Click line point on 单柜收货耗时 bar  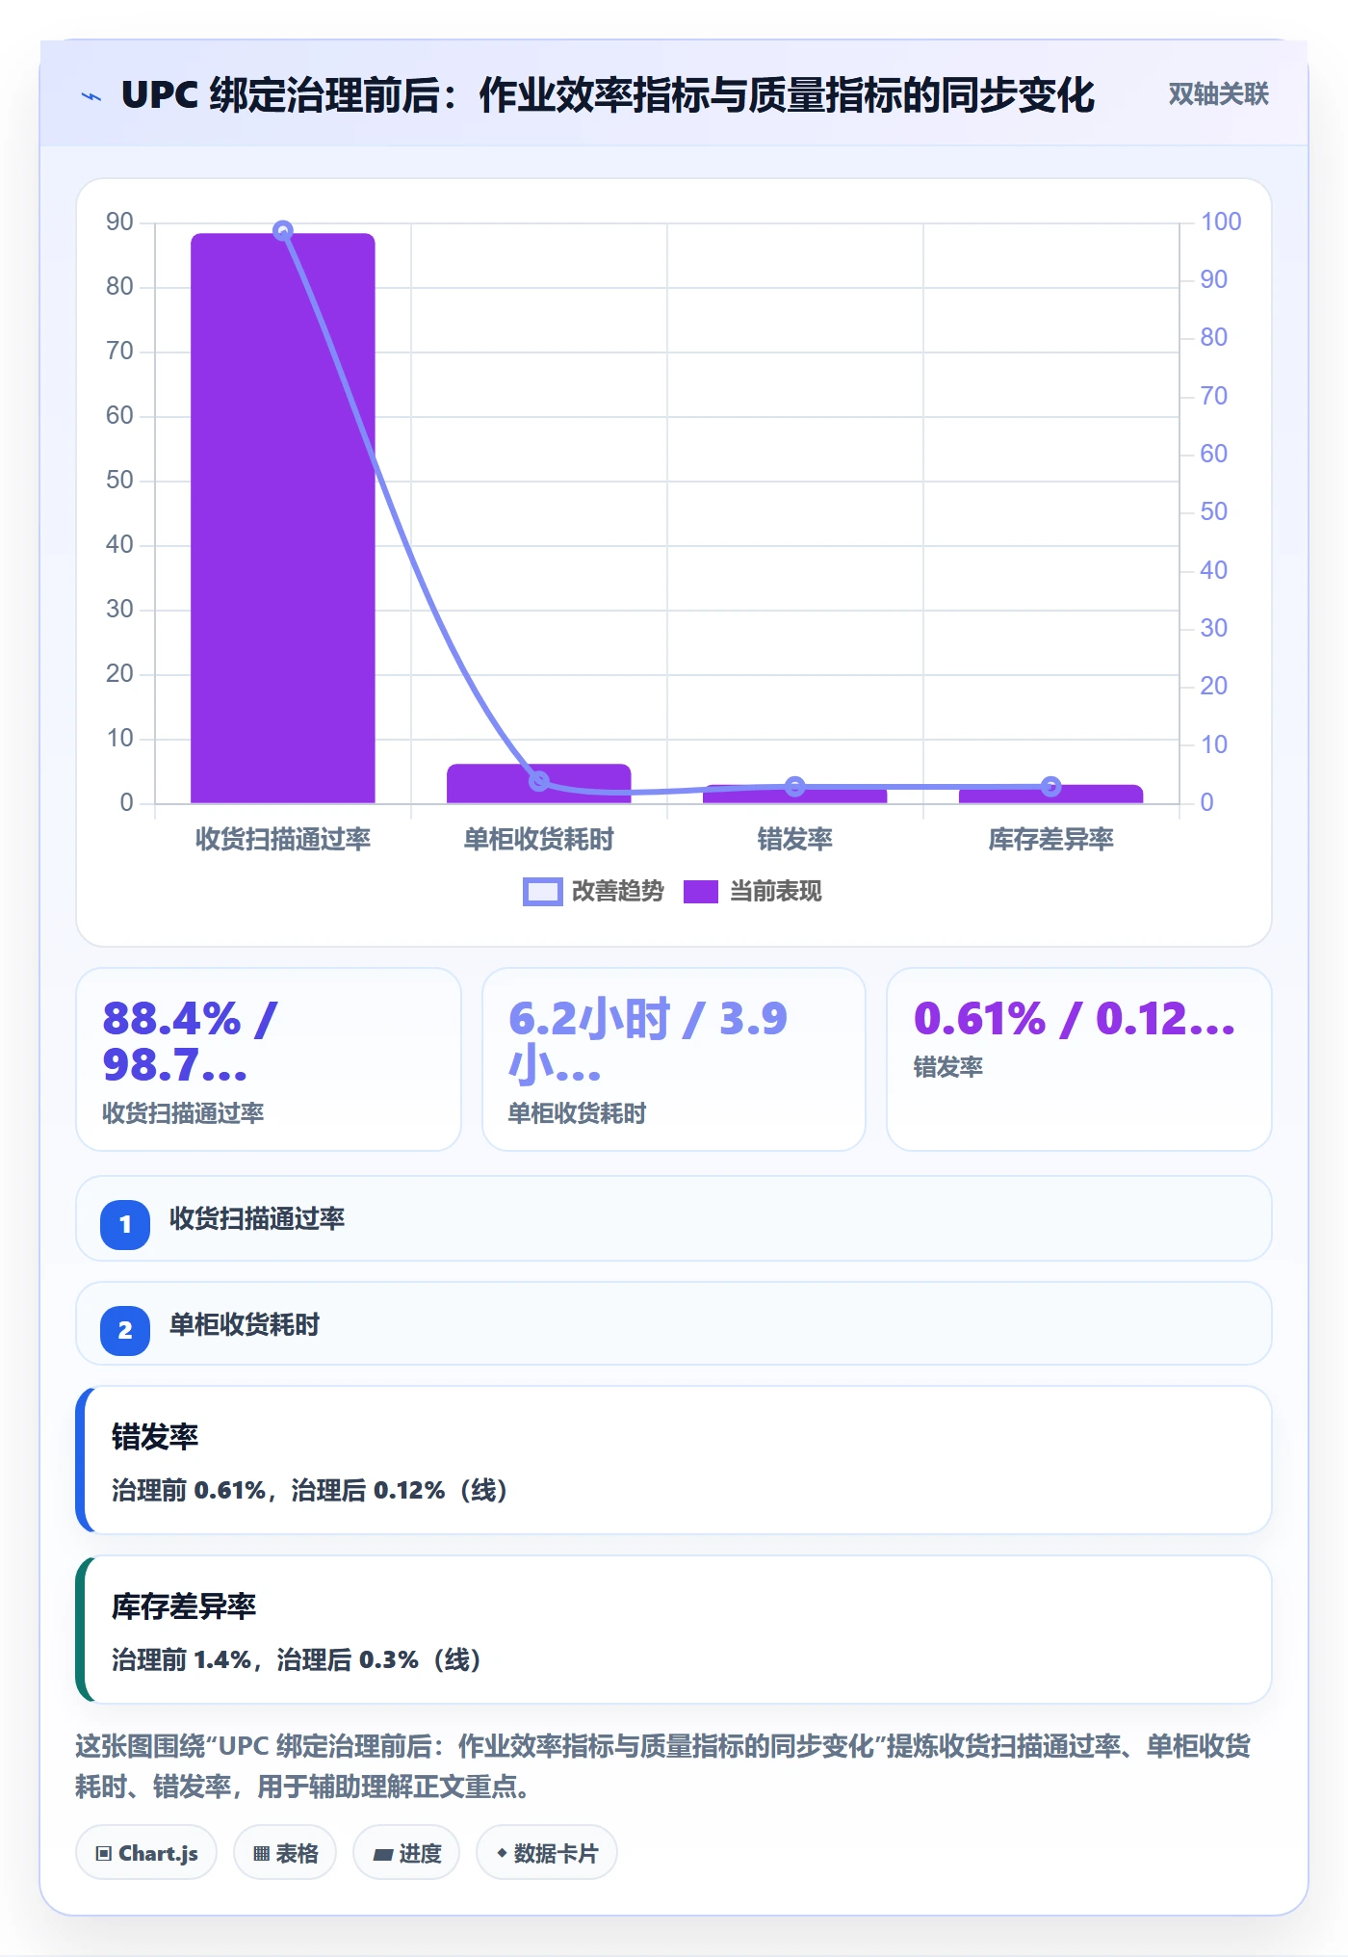coord(539,780)
